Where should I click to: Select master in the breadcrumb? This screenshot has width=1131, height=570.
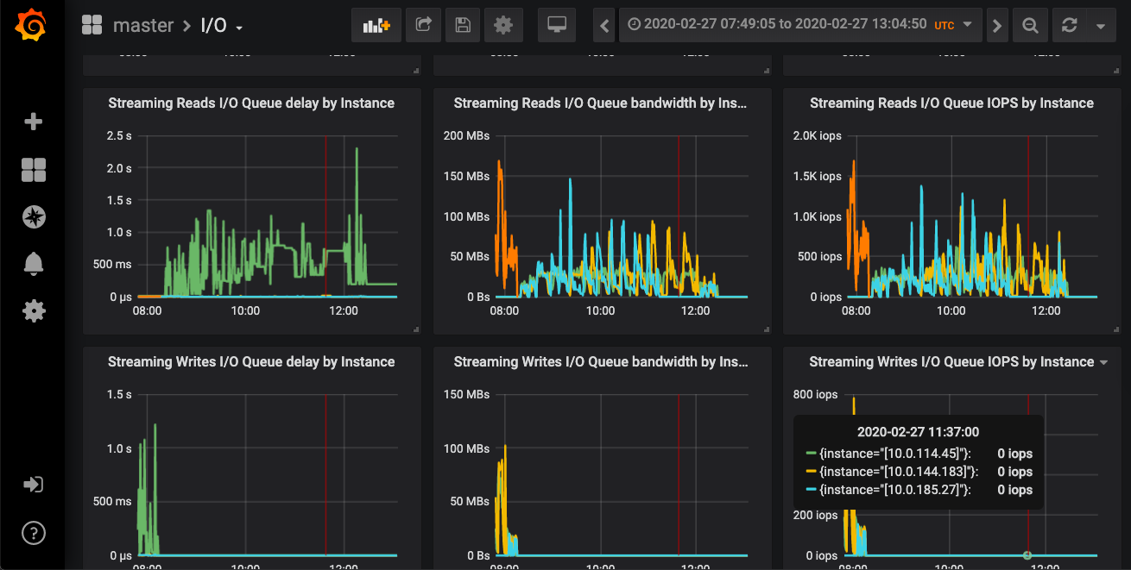(x=143, y=25)
